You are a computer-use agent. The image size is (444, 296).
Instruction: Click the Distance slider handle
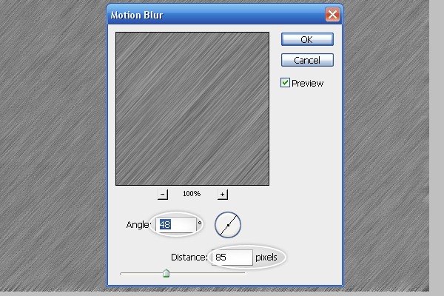click(x=166, y=273)
